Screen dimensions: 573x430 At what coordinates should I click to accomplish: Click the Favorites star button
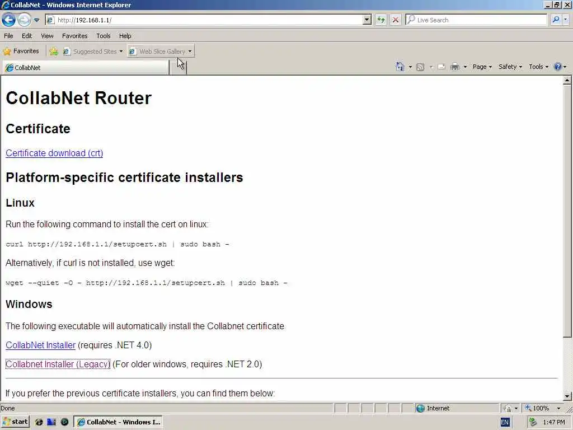pos(21,51)
